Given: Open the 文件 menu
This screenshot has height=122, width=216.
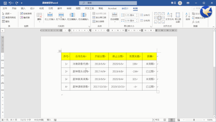Looking at the screenshot, I should tap(5, 8).
